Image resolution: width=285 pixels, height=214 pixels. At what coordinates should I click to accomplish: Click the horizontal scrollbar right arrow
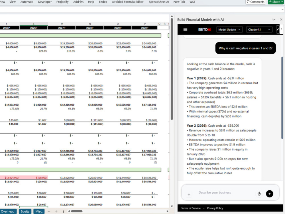167,211
